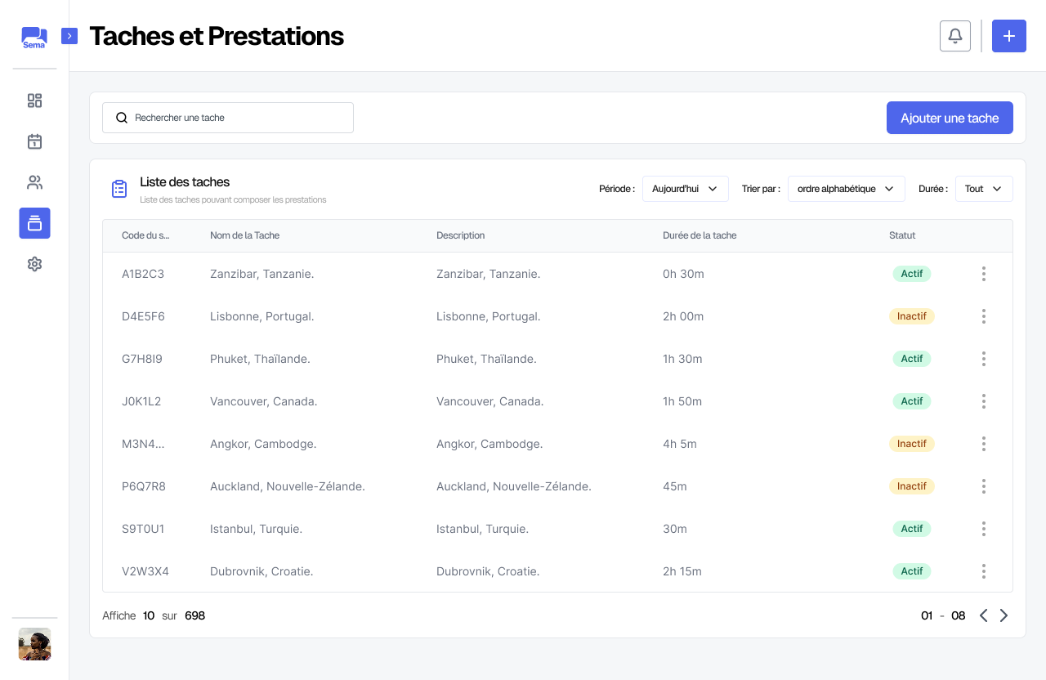Click the Inactif status badge for Lisbonne
This screenshot has height=680, width=1046.
(911, 316)
